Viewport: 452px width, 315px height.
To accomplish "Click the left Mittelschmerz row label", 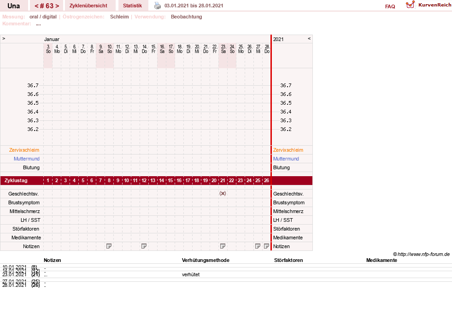I will [x=25, y=211].
